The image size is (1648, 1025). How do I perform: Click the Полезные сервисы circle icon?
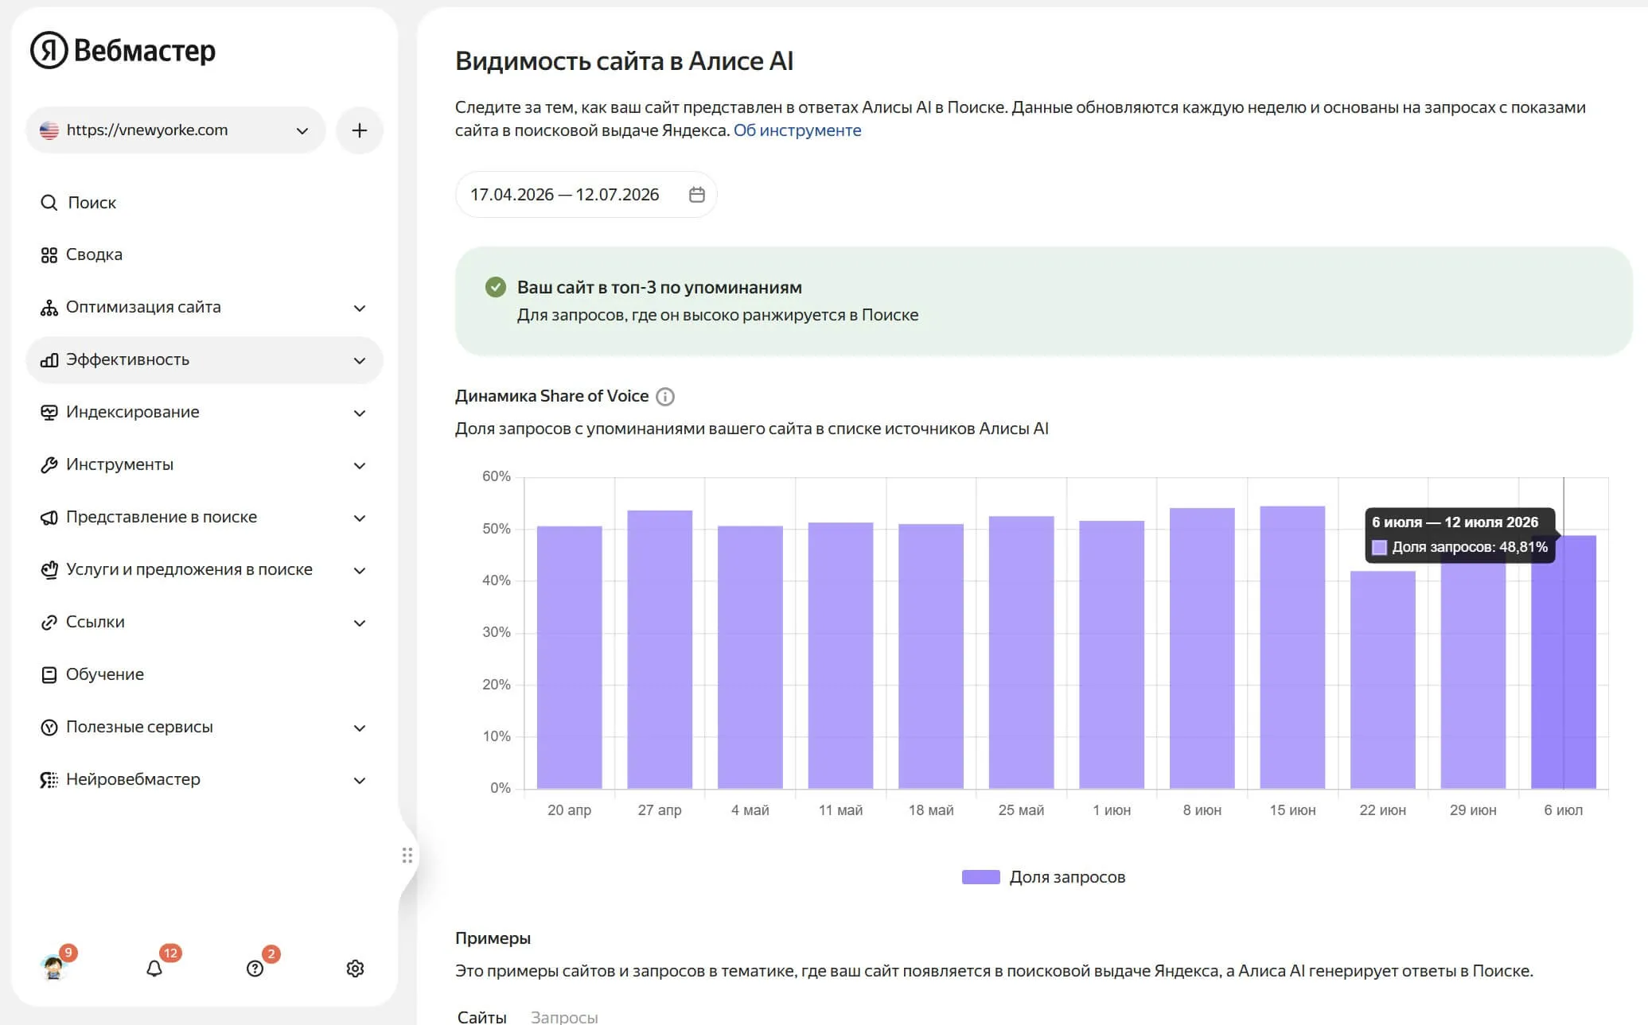(49, 728)
